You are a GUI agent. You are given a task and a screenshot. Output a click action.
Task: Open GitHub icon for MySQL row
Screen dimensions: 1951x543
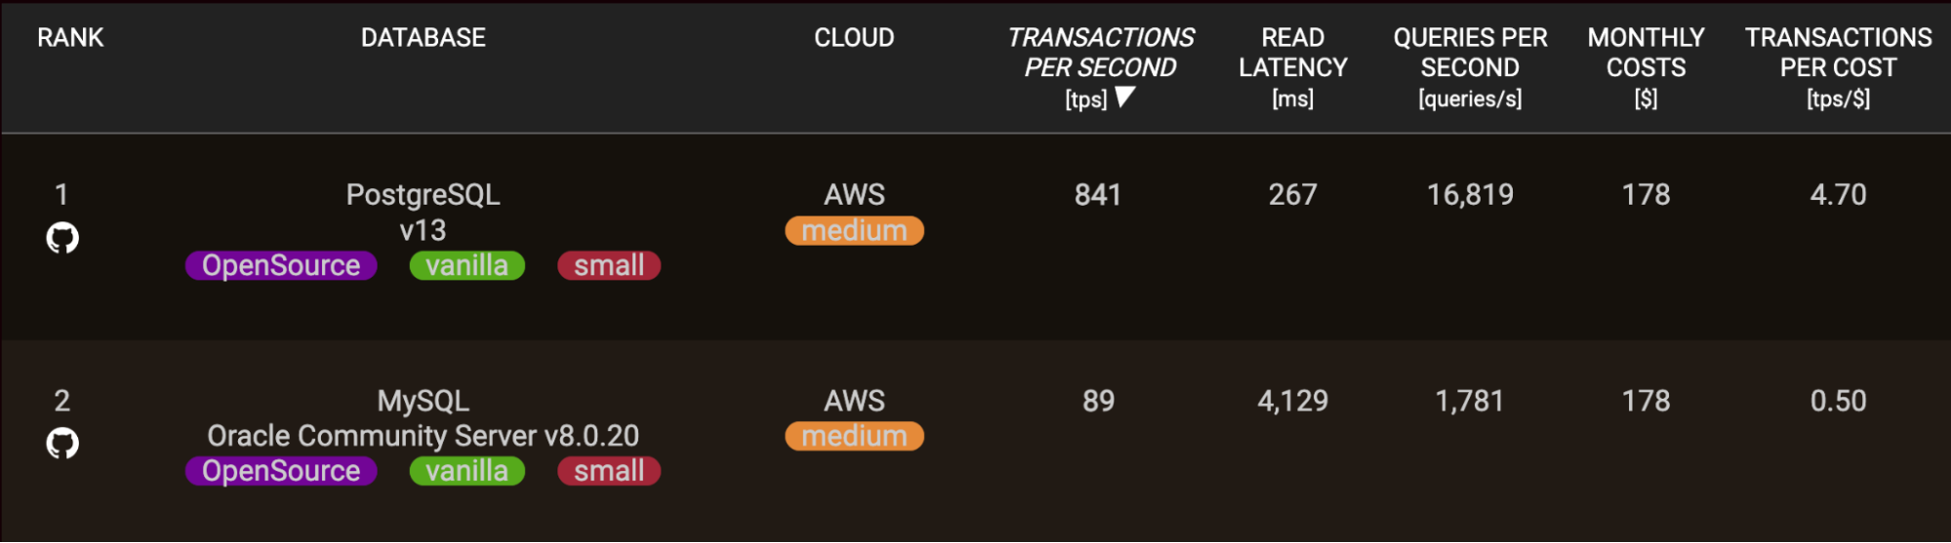pos(62,444)
